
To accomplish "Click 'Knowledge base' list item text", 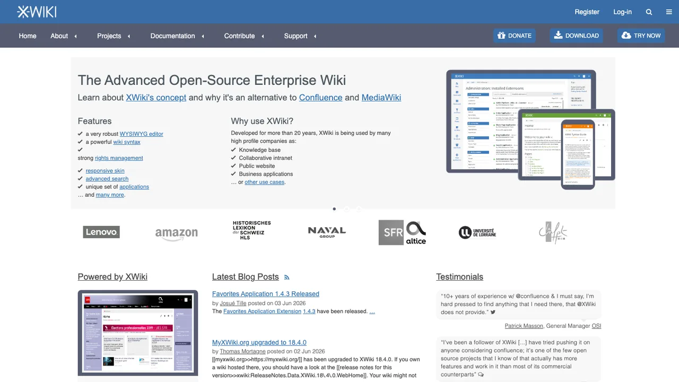I will (x=260, y=150).
